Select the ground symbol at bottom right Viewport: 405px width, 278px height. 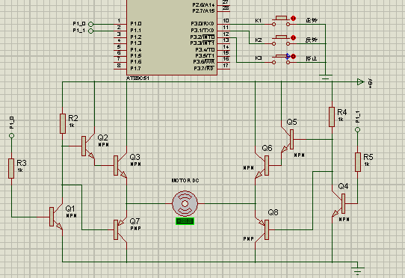[x=358, y=270]
